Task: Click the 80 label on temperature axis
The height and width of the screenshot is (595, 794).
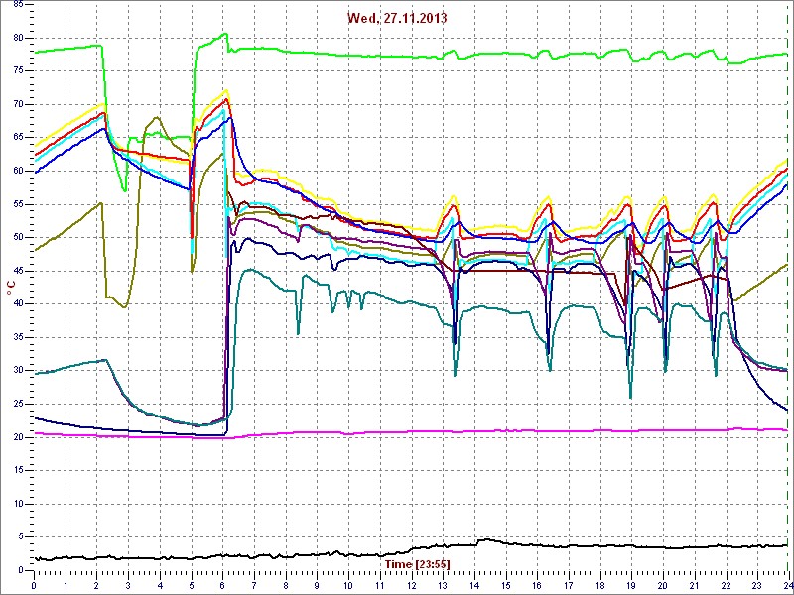Action: pyautogui.click(x=18, y=38)
